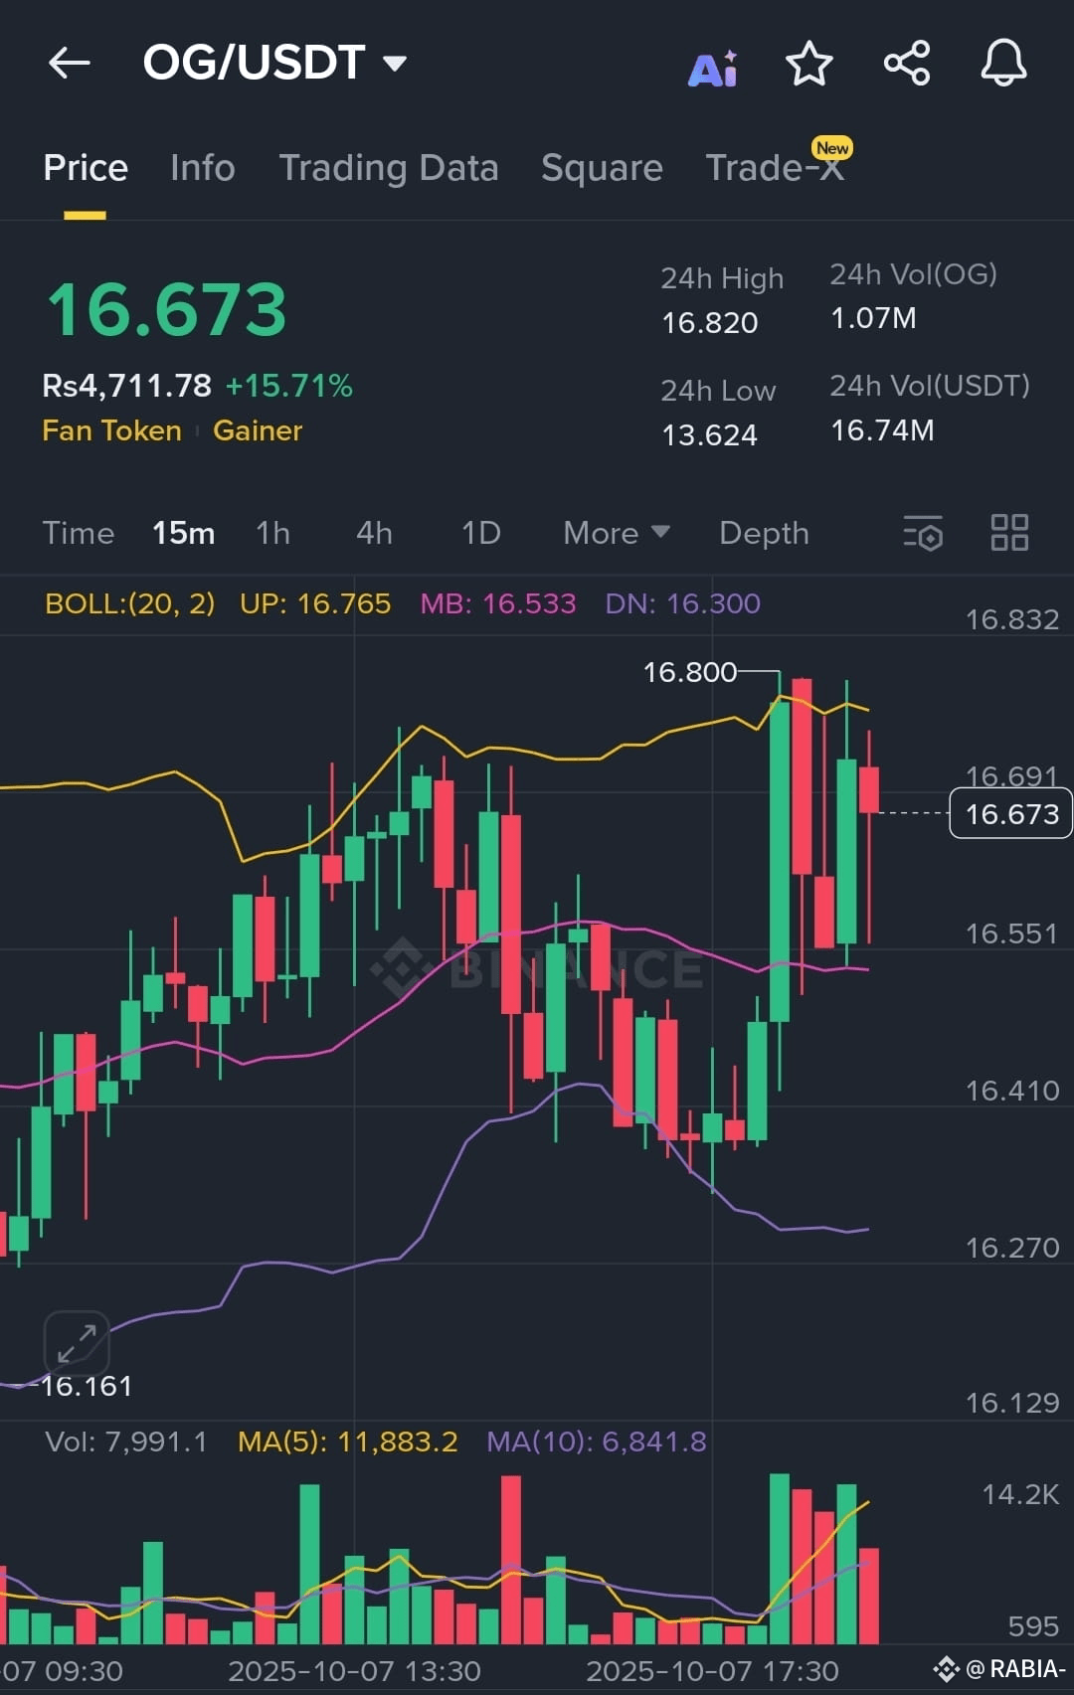
Task: Select the Time chart view
Action: click(79, 533)
